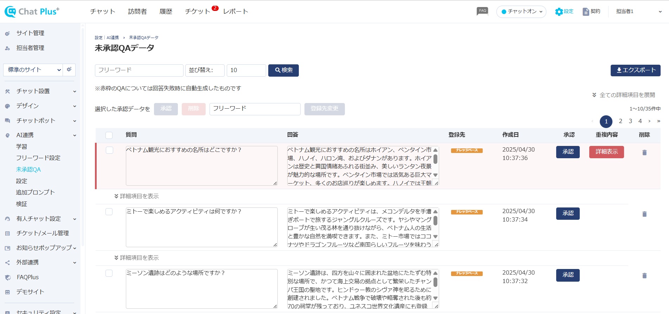669x314 pixels.
Task: Toggle the select-all checkbox in table header
Action: pos(109,135)
